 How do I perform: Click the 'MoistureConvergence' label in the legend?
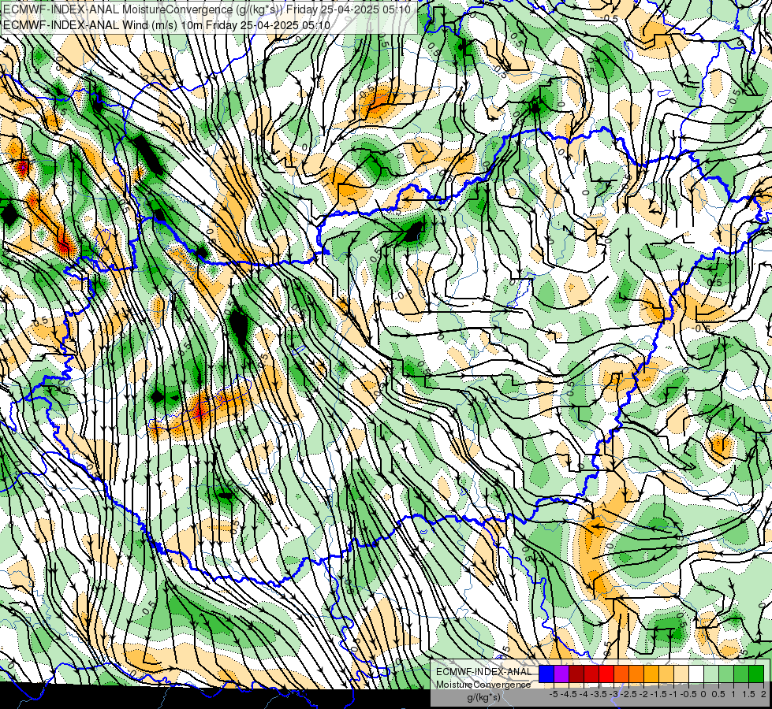pyautogui.click(x=483, y=685)
